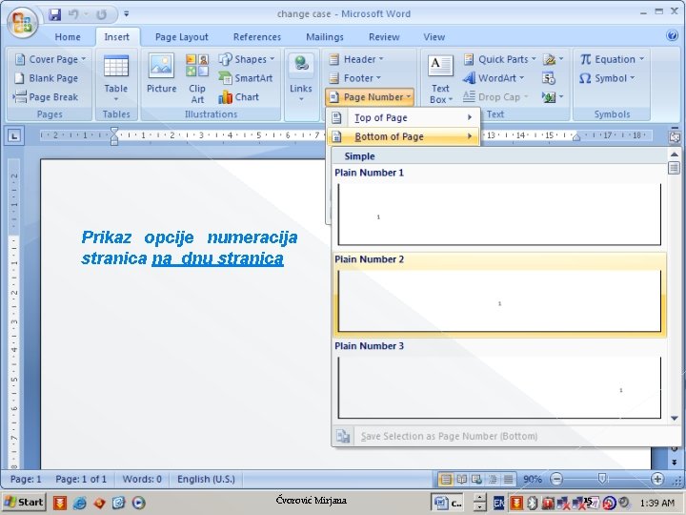Insert a Text Box
The image size is (686, 515).
click(x=440, y=78)
